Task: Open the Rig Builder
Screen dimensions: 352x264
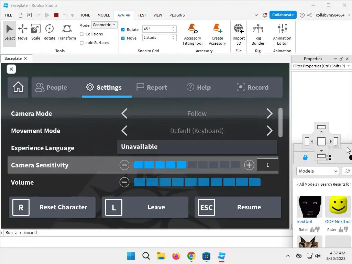Action: pos(258,35)
